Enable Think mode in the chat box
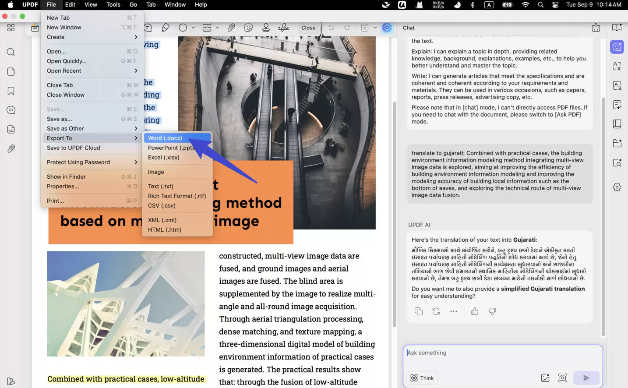 pos(422,377)
